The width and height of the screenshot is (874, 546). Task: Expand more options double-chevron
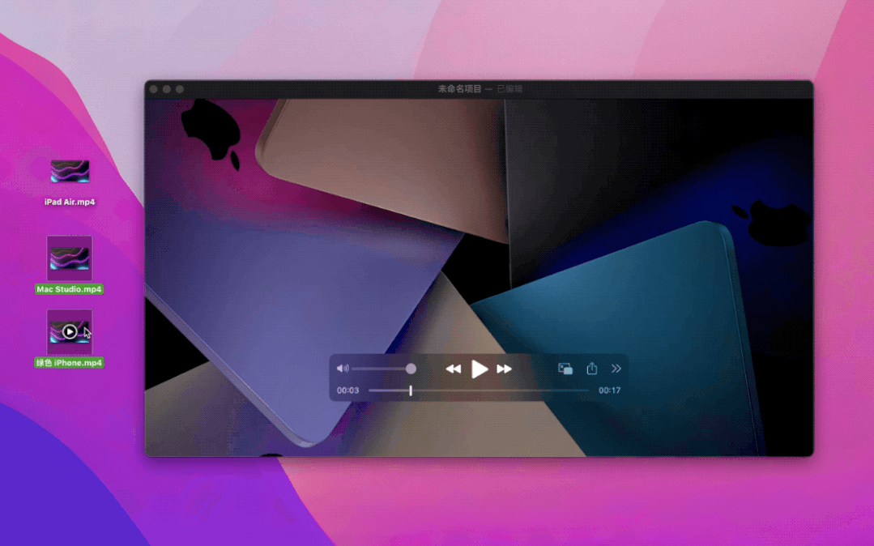[616, 369]
